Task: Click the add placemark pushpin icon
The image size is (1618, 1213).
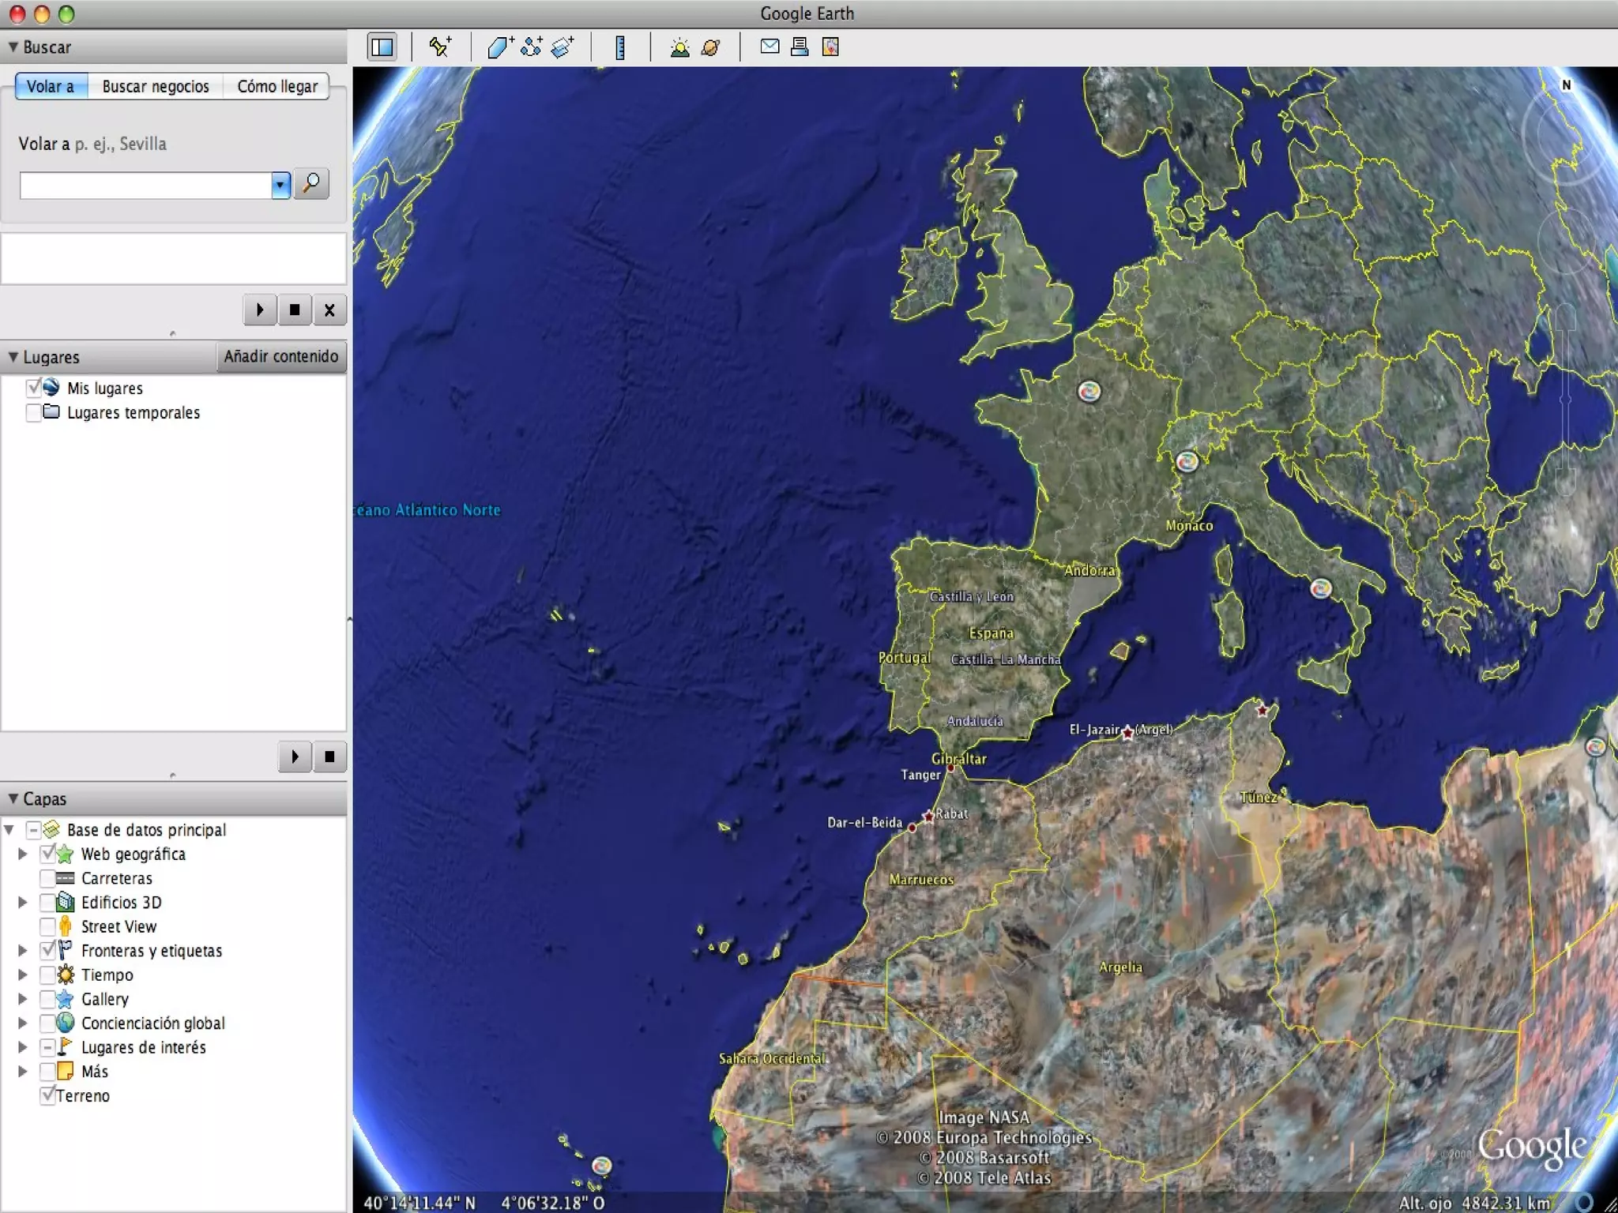Action: pyautogui.click(x=440, y=47)
